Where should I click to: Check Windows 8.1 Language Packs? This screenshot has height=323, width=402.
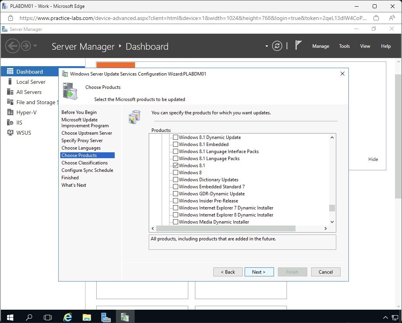point(176,159)
